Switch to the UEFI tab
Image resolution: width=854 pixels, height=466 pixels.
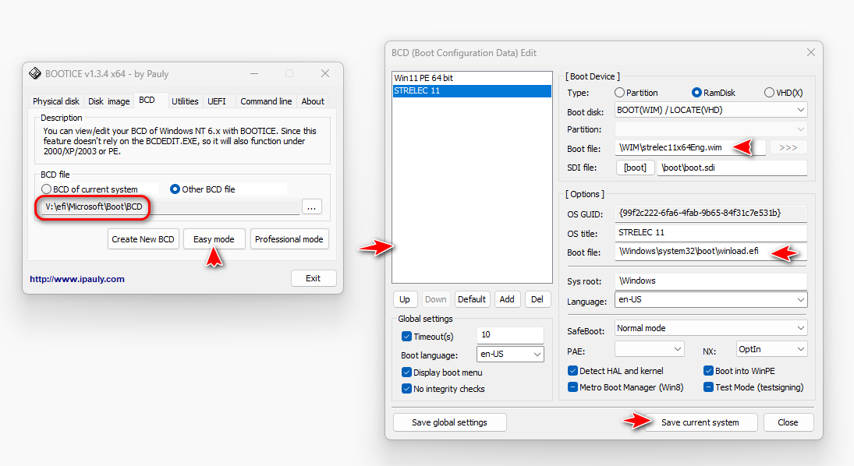point(217,101)
